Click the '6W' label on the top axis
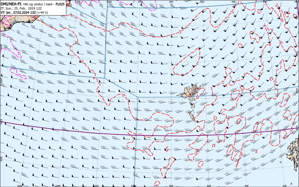Screen dimensions: 299x187 tap(202, 1)
